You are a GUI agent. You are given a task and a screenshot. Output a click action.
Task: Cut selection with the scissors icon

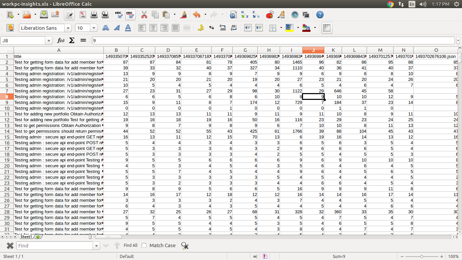(x=144, y=15)
